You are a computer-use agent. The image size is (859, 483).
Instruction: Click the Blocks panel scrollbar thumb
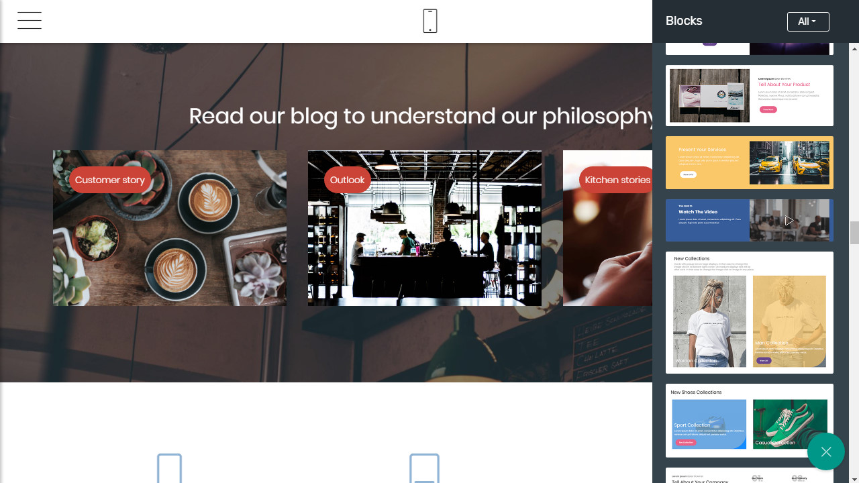(x=854, y=233)
